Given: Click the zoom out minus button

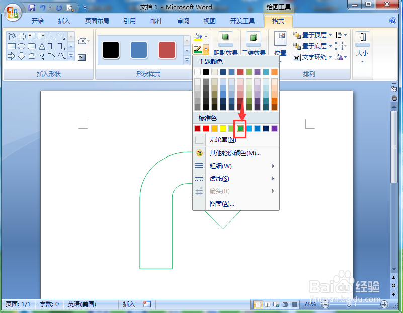Looking at the screenshot, I should pyautogui.click(x=325, y=305).
